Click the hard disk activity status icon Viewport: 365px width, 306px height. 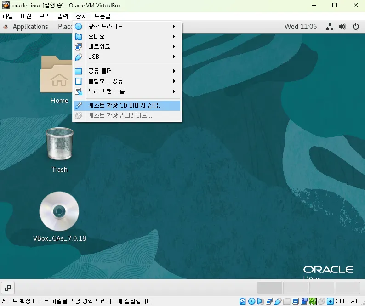coord(243,301)
